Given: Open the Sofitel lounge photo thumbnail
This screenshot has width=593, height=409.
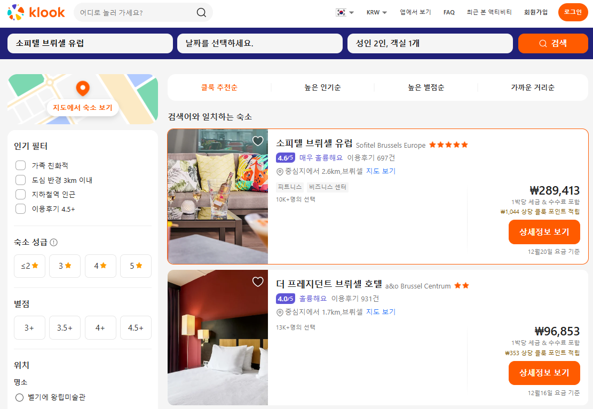Looking at the screenshot, I should point(218,197).
